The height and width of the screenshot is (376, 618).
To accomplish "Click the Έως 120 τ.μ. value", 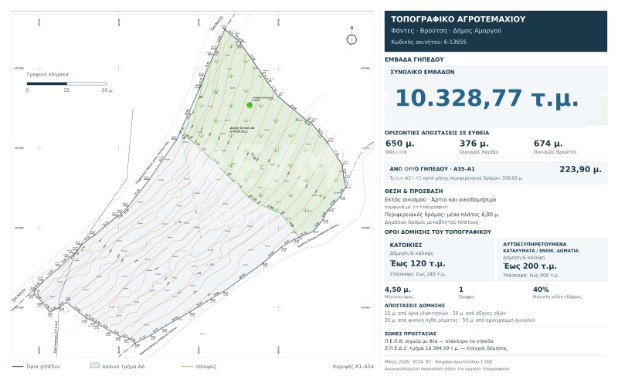I will (417, 263).
